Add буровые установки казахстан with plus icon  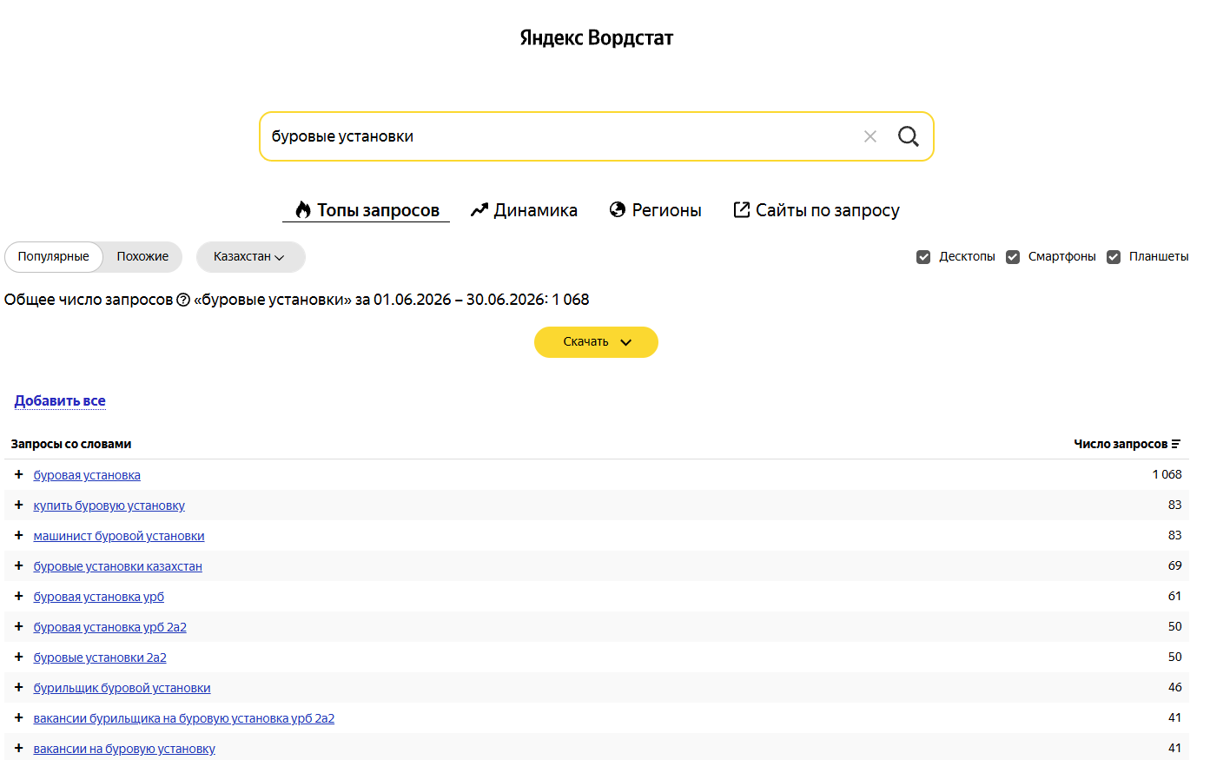click(x=18, y=565)
